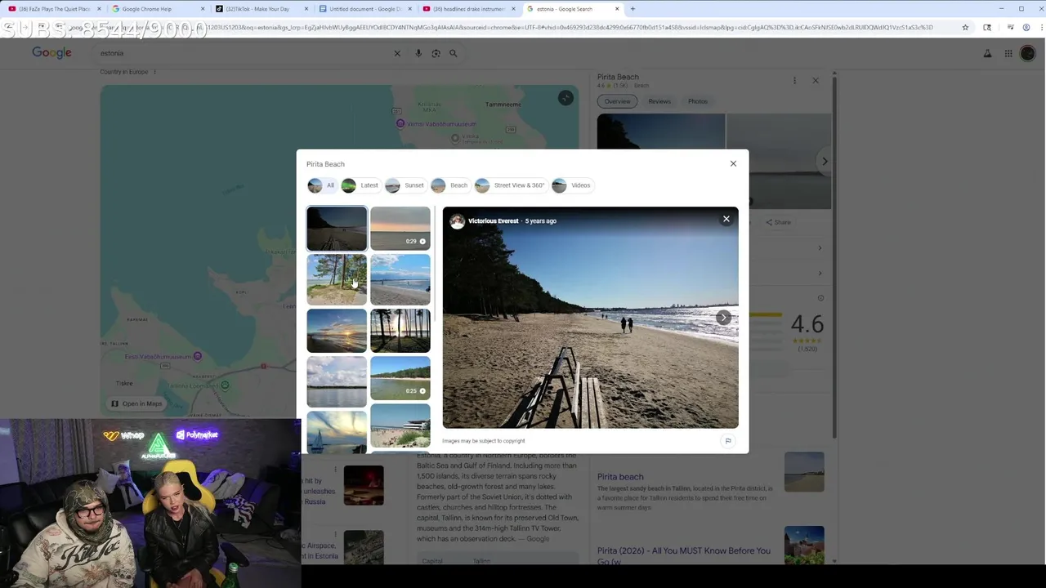Open Pirita Beach panel more options menu

pos(794,80)
